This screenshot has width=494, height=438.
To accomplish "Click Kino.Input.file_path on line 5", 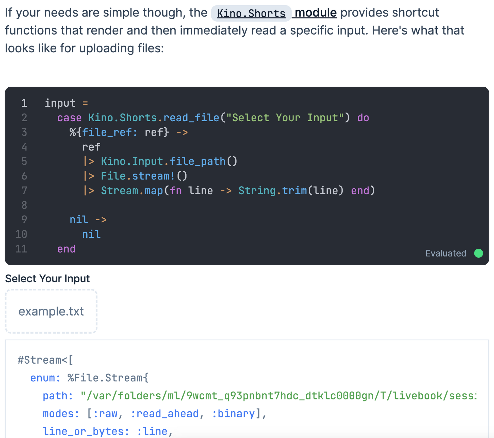I will click(163, 161).
